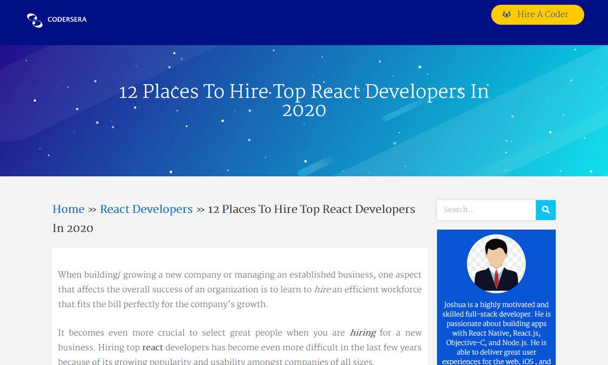Click the italic word 'hire' in first paragraph
The height and width of the screenshot is (365, 608).
(x=322, y=289)
